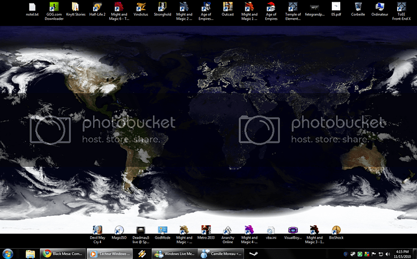Viewport: 417px width, 259px height.
Task: Launch the BioShock shortcut
Action: (x=336, y=231)
